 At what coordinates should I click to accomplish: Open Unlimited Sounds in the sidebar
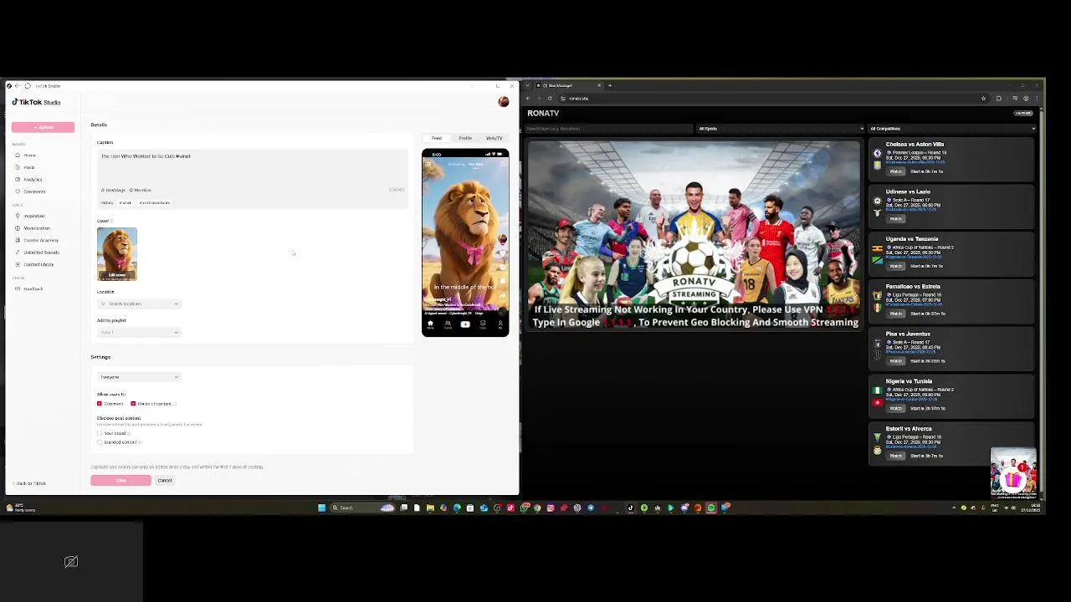pyautogui.click(x=40, y=253)
